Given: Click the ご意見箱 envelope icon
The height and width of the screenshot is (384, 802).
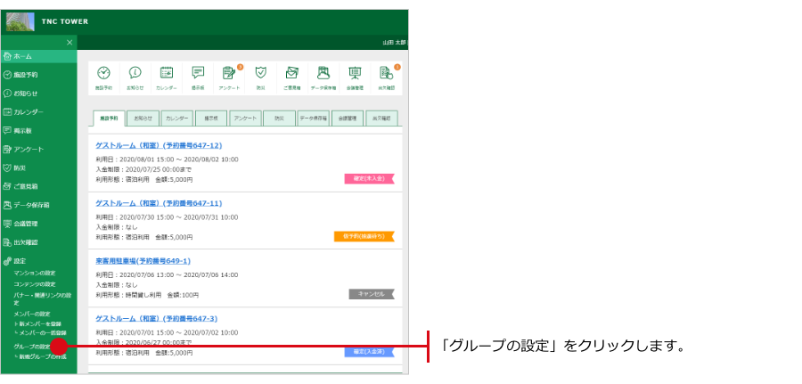Looking at the screenshot, I should pos(291,75).
